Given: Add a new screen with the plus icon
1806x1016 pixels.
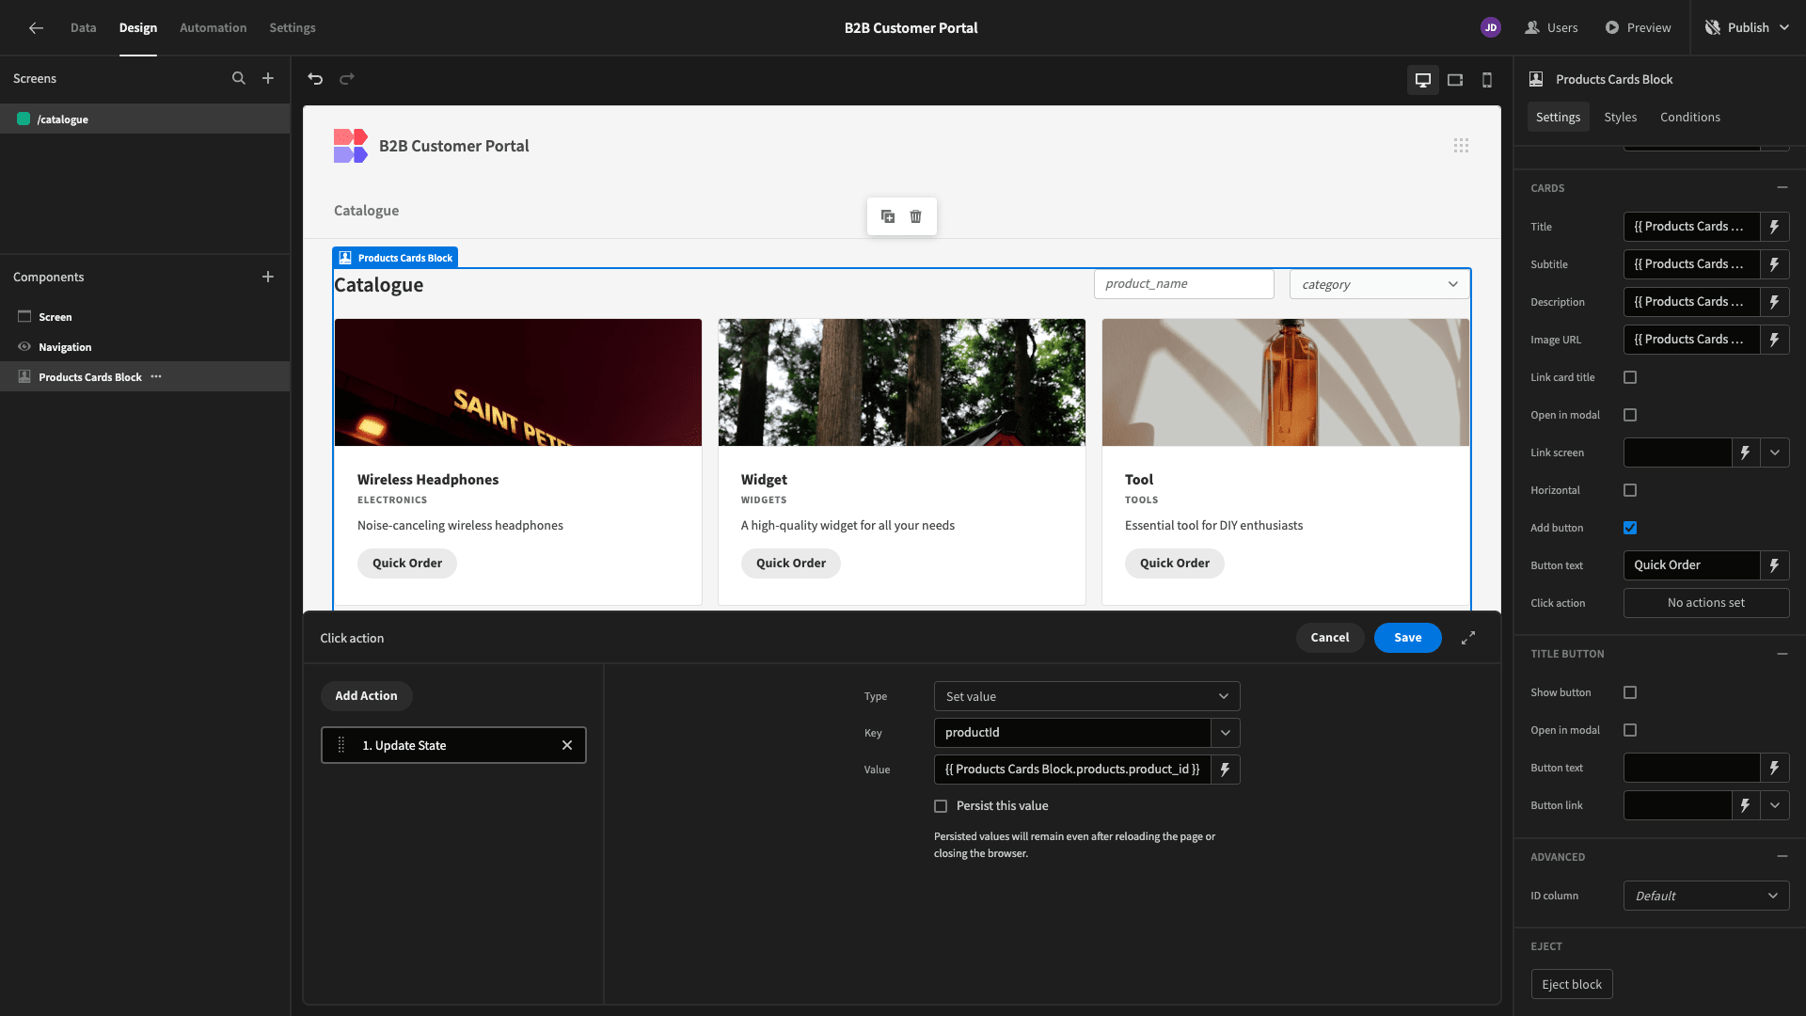Looking at the screenshot, I should (x=268, y=78).
